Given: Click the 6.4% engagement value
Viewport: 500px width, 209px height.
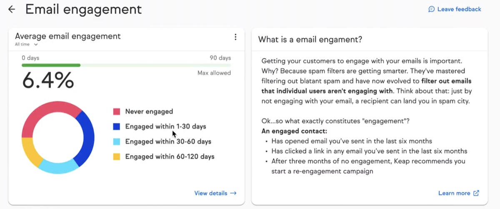Looking at the screenshot, I should (x=48, y=81).
